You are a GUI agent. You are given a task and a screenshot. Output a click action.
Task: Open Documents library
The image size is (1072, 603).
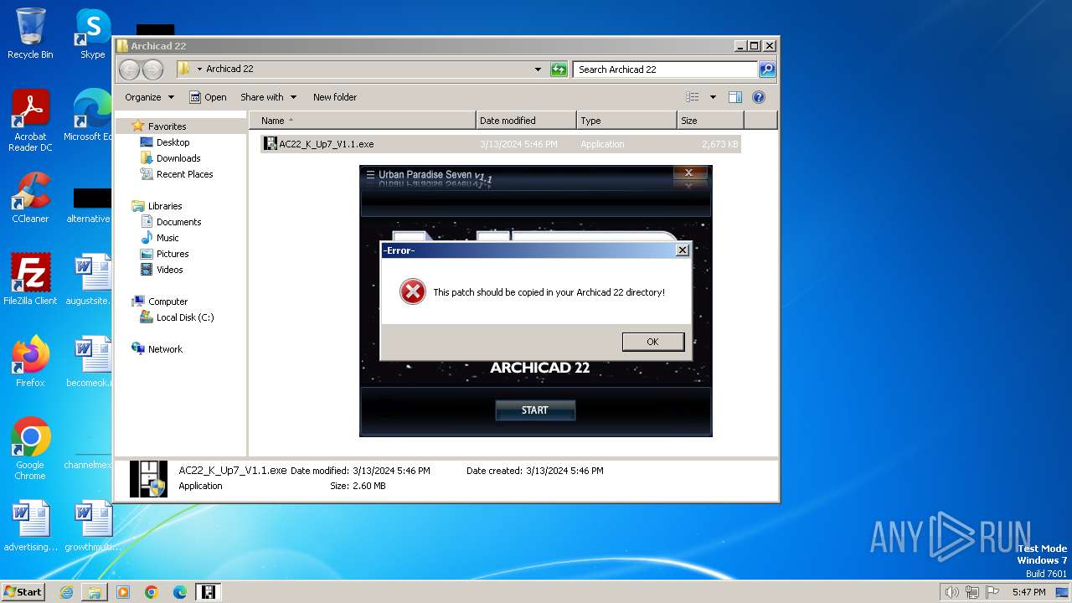click(178, 222)
